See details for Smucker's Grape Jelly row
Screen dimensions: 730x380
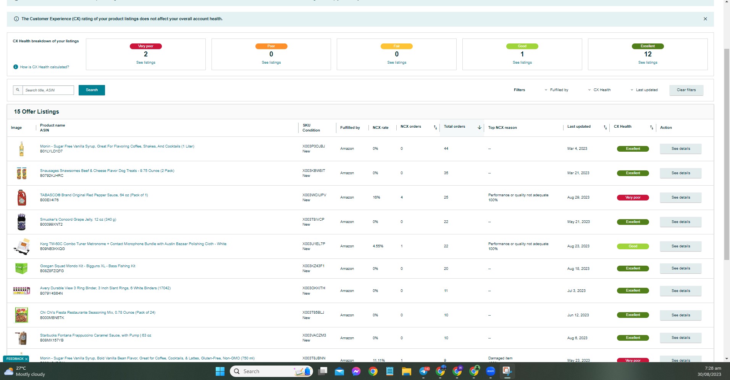pos(681,222)
